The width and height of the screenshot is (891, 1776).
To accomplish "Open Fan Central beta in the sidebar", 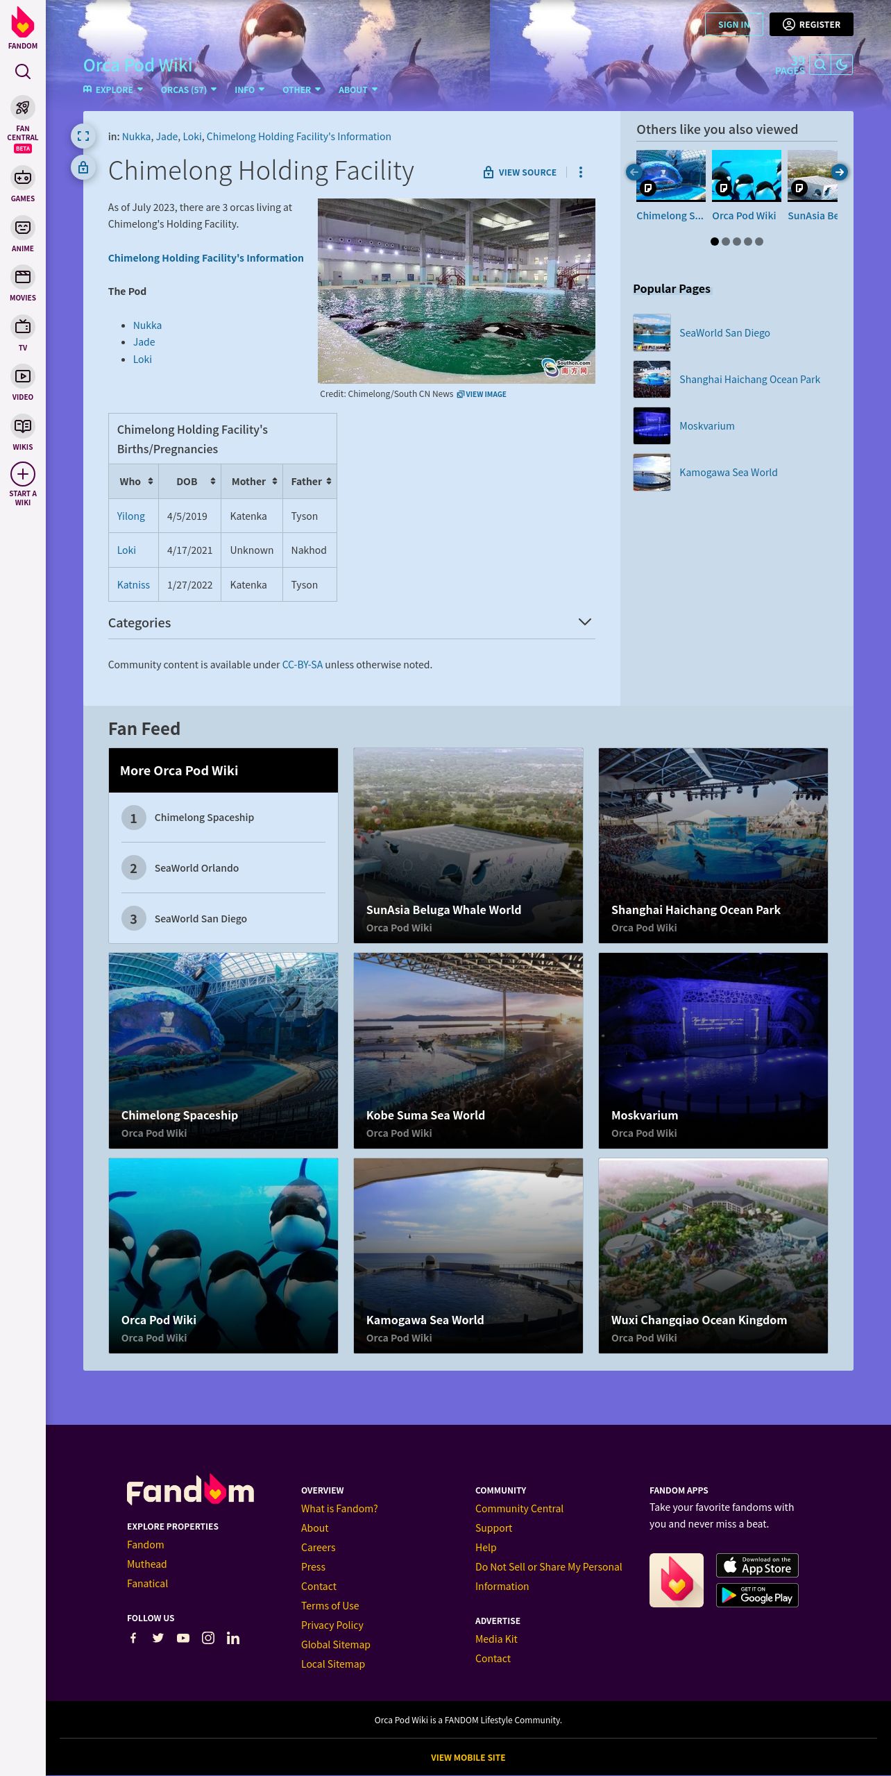I will click(x=23, y=124).
